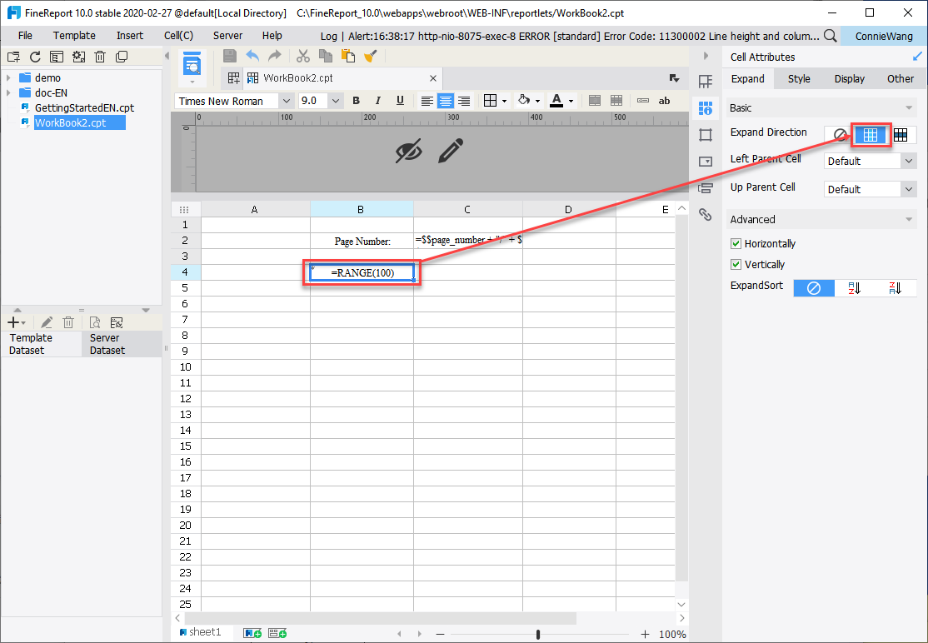Open the Cell Attributes panel icon
This screenshot has width=928, height=643.
[x=705, y=108]
